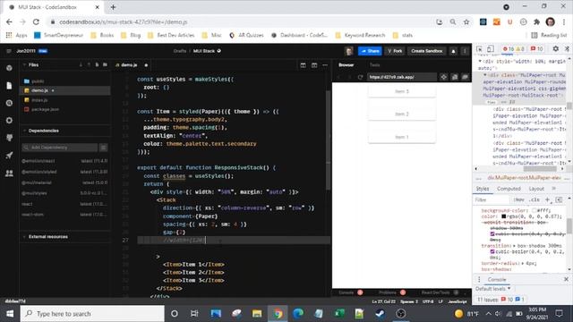Expand the External resources section

24,236
